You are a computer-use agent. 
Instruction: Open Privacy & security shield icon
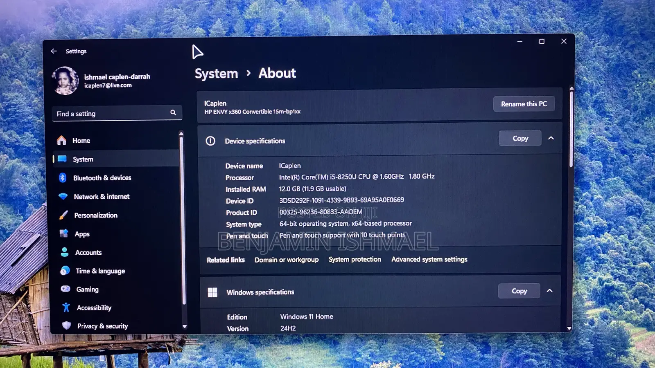tap(66, 325)
